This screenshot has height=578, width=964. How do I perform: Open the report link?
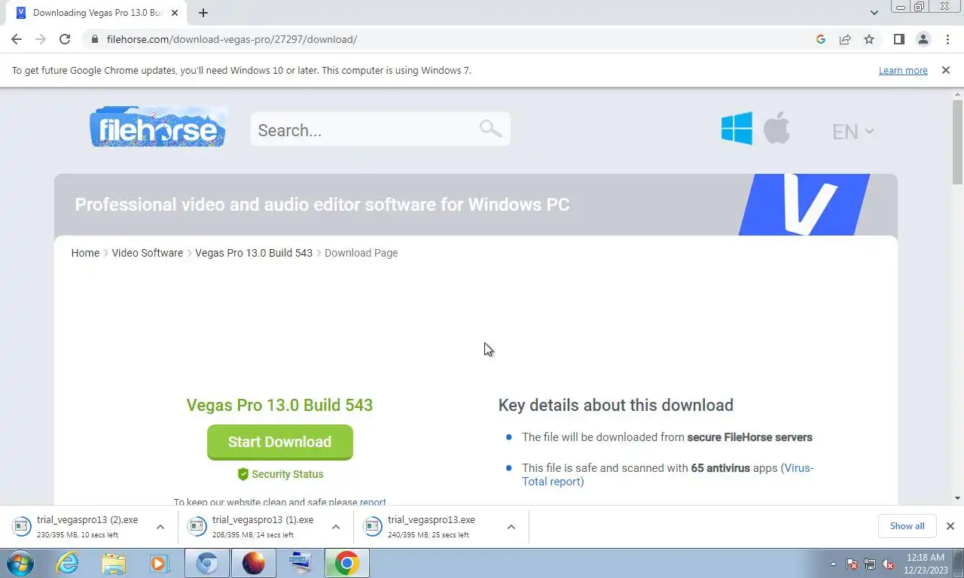coord(373,502)
